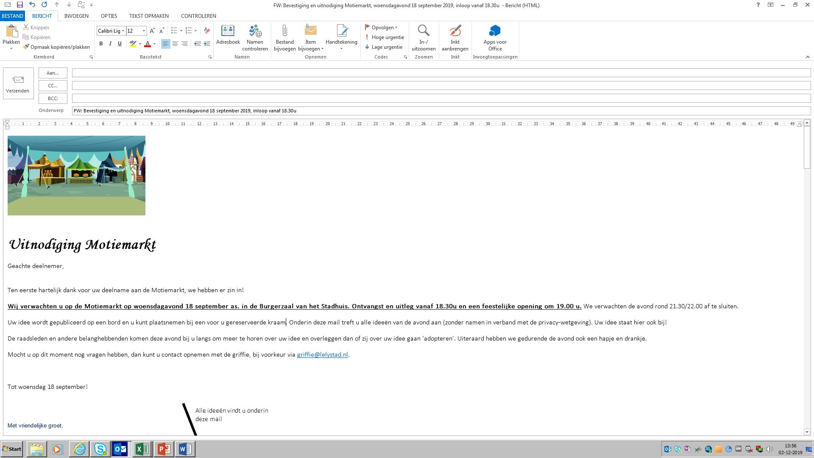Open PowerPoint from the taskbar
The image size is (814, 458).
coord(164,449)
